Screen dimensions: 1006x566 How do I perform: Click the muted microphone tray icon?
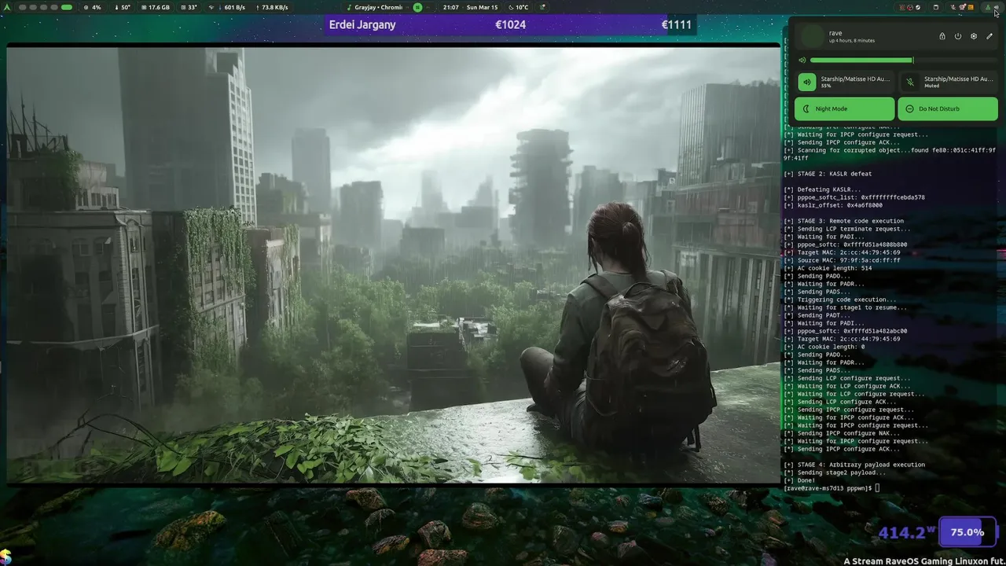point(953,7)
